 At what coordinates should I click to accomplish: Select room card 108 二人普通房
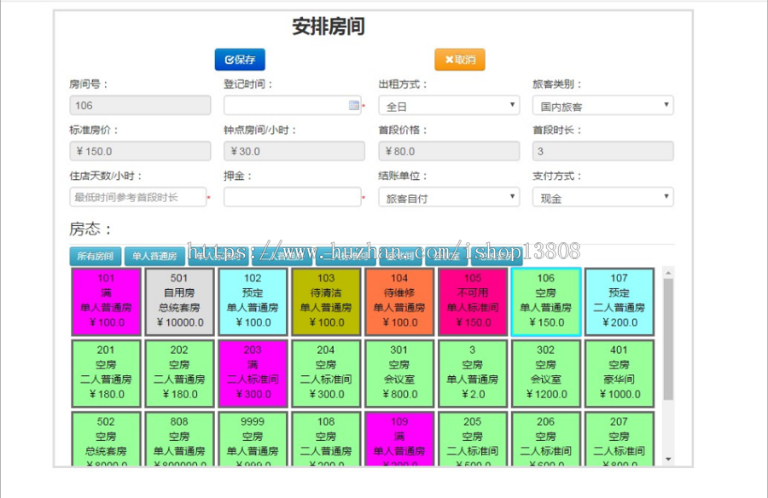[x=326, y=439]
